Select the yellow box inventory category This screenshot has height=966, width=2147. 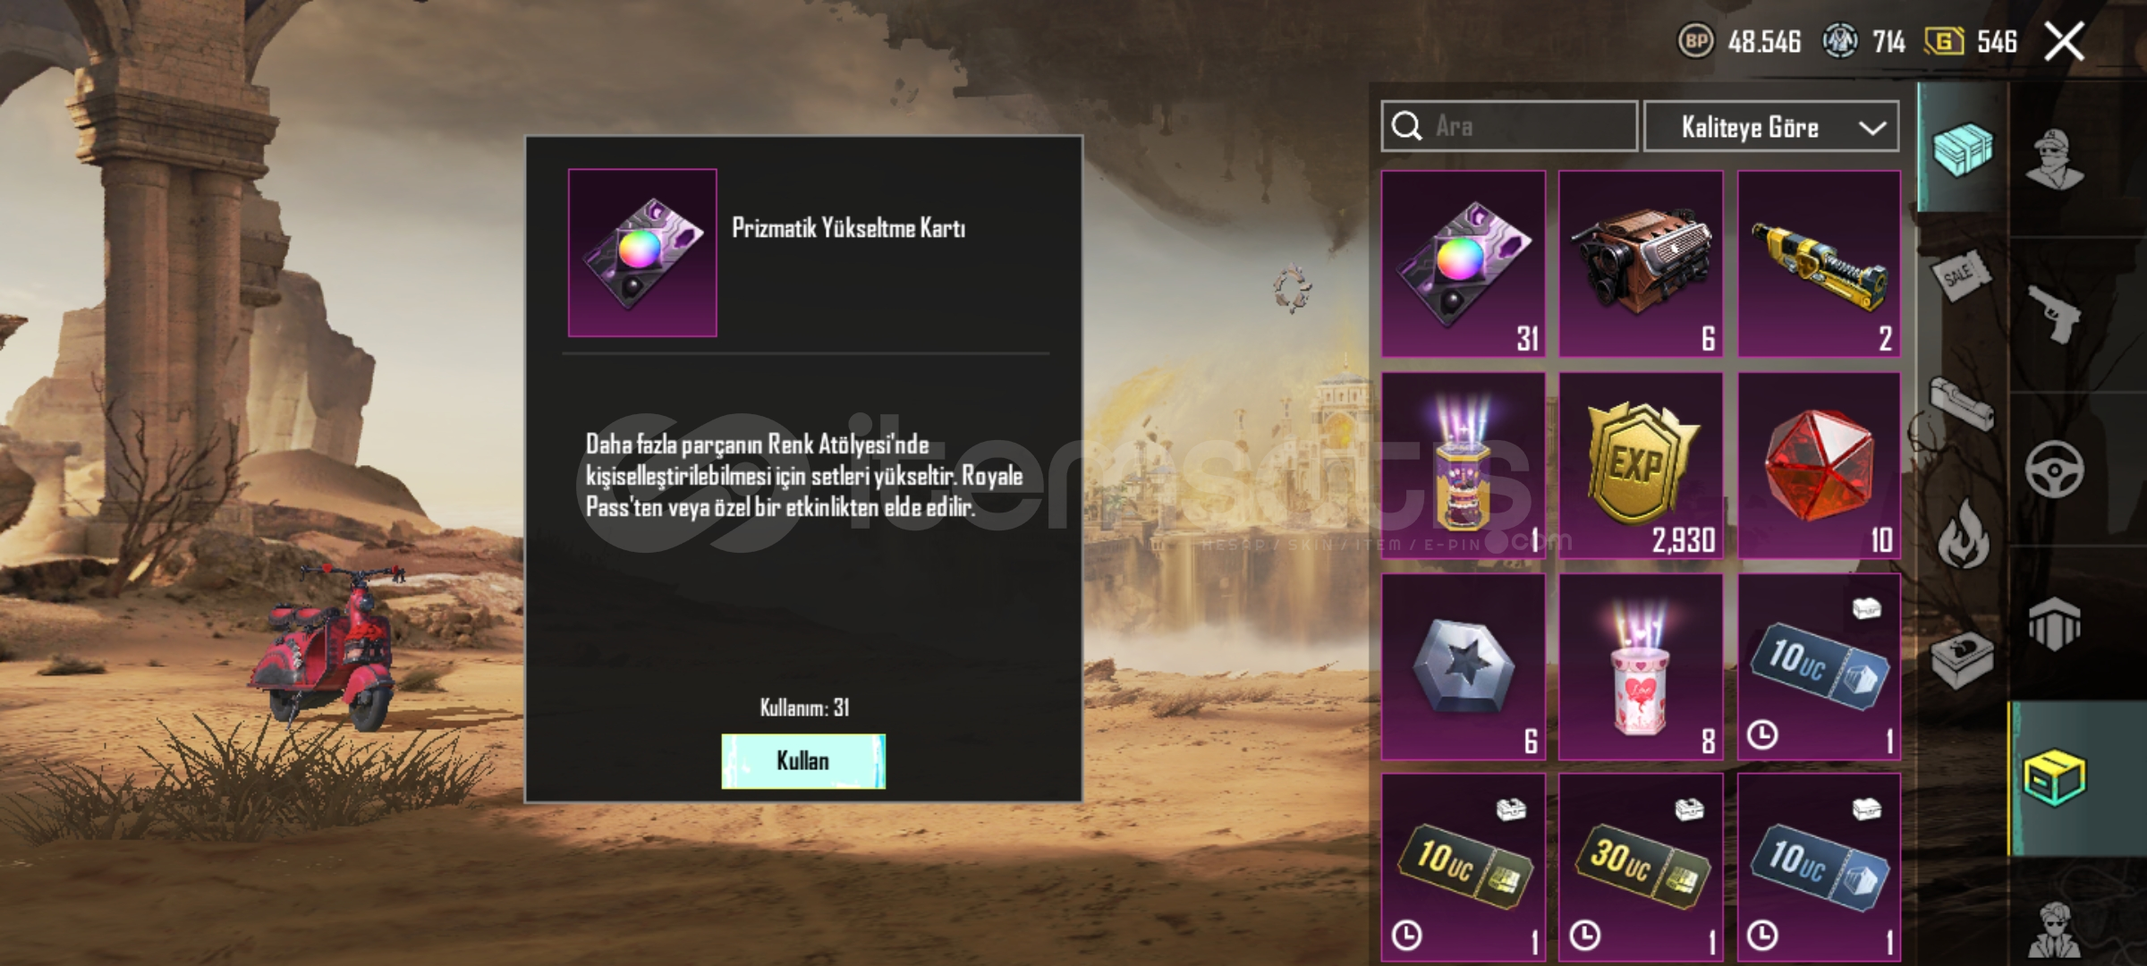pyautogui.click(x=2054, y=777)
